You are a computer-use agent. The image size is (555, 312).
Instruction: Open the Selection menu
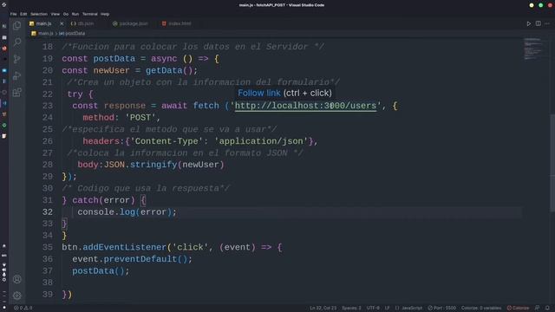click(39, 14)
